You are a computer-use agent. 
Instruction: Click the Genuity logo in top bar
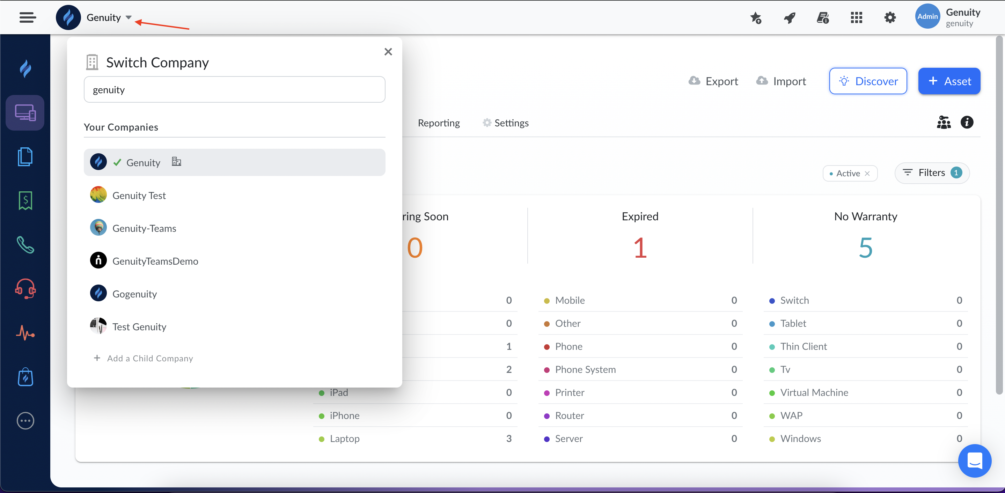click(x=68, y=17)
